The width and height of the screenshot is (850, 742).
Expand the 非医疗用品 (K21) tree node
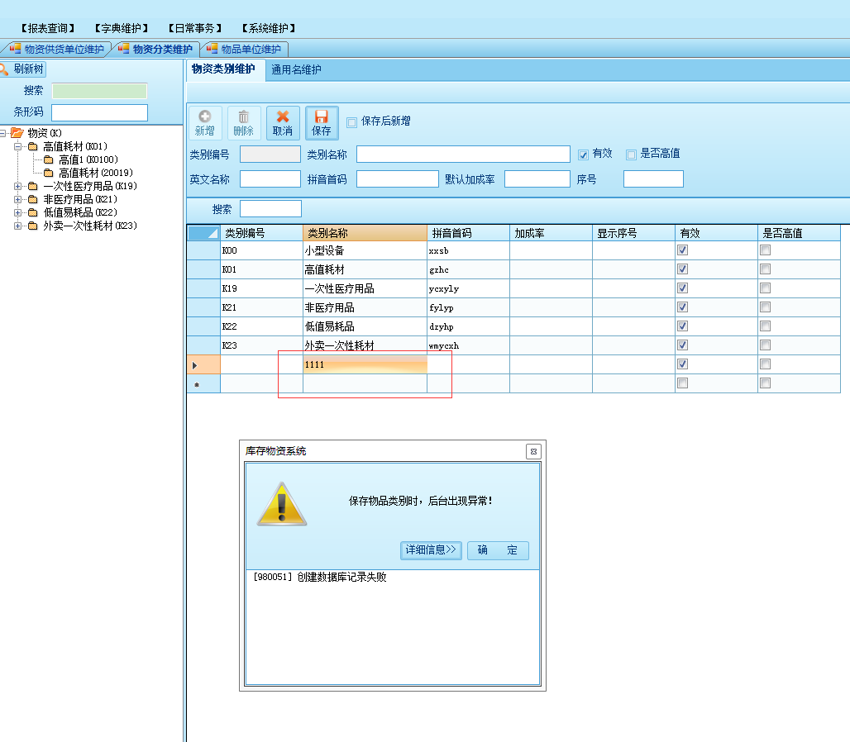pos(17,199)
